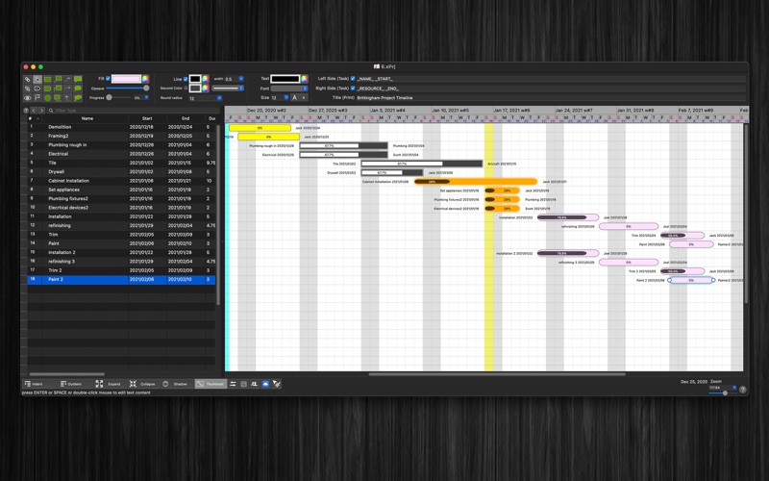Toggle the Thumbnail button
Screen dimensions: 769x481
pyautogui.click(x=211, y=384)
